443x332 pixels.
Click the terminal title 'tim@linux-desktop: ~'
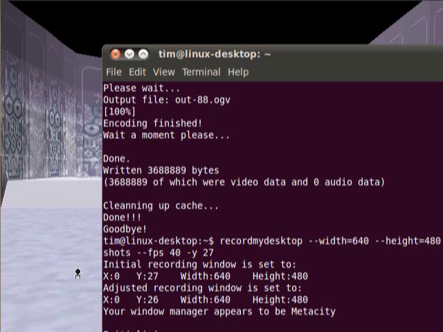215,54
